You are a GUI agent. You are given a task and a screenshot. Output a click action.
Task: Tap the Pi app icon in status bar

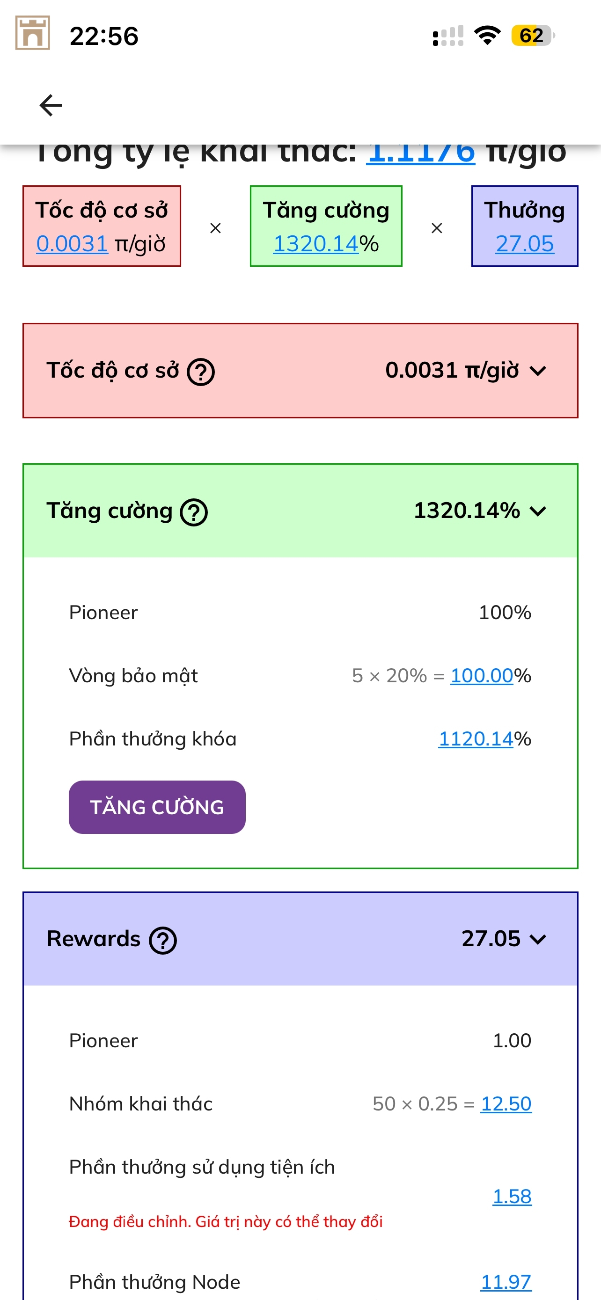coord(33,33)
